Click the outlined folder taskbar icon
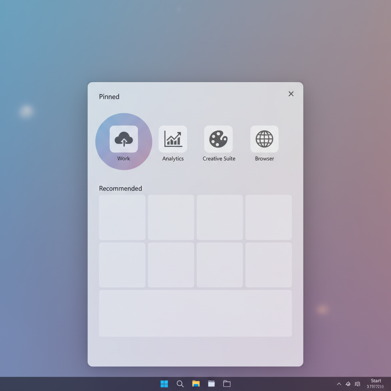This screenshot has height=391, width=391. point(227,384)
